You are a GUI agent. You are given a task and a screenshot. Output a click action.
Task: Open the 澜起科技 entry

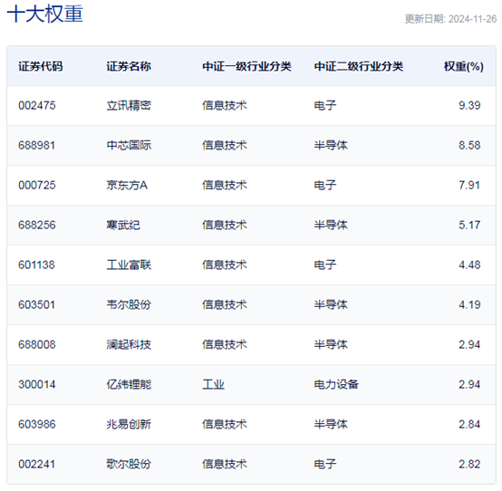pyautogui.click(x=129, y=345)
